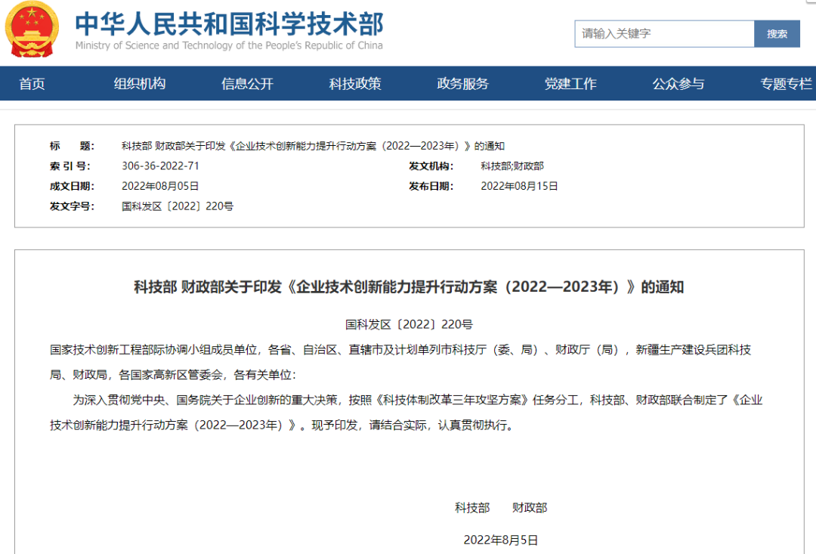Image resolution: width=816 pixels, height=554 pixels.
Task: Open the 首页 home menu
Action: 32,84
